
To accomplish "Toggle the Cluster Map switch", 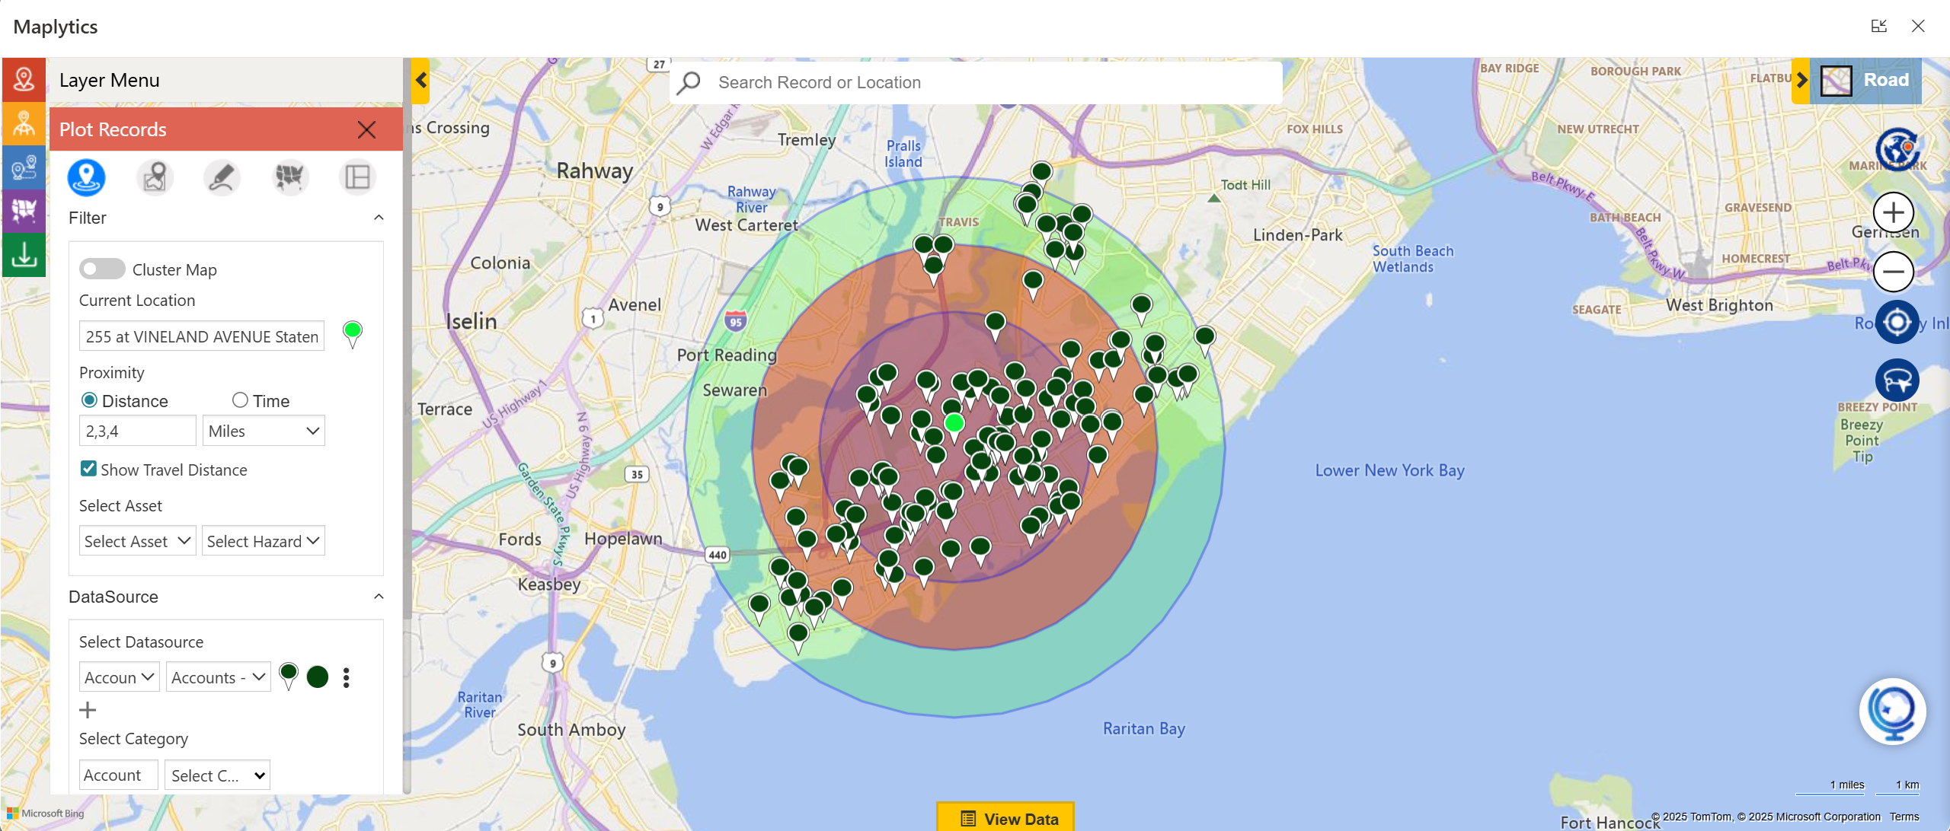I will click(102, 269).
